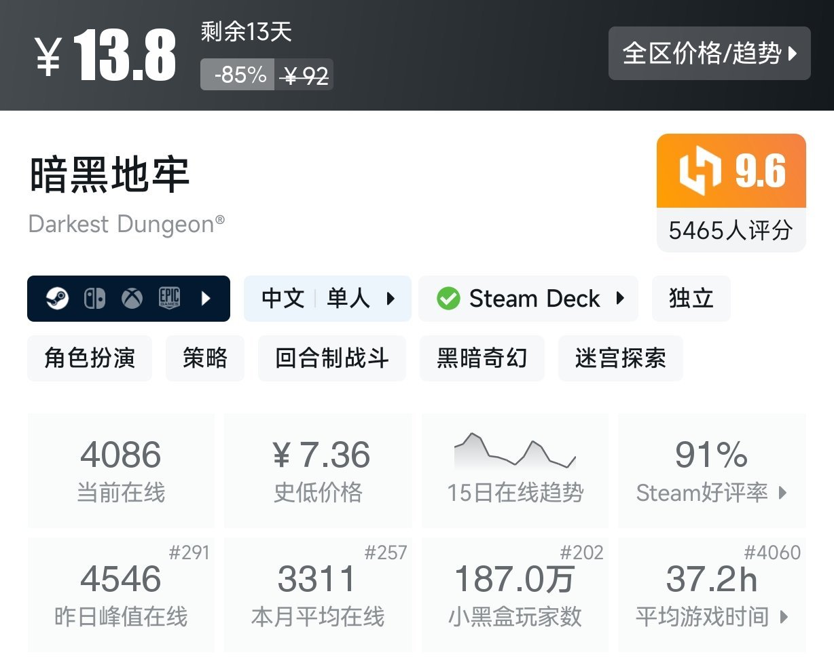Viewport: 834px width, 657px height.
Task: Click the Epic Games platform icon
Action: pos(169,299)
